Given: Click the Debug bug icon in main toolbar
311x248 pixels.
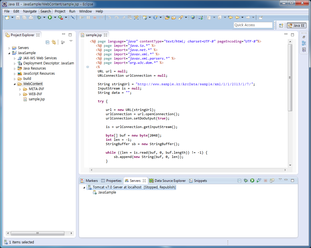Looking at the screenshot, I should [x=39, y=18].
